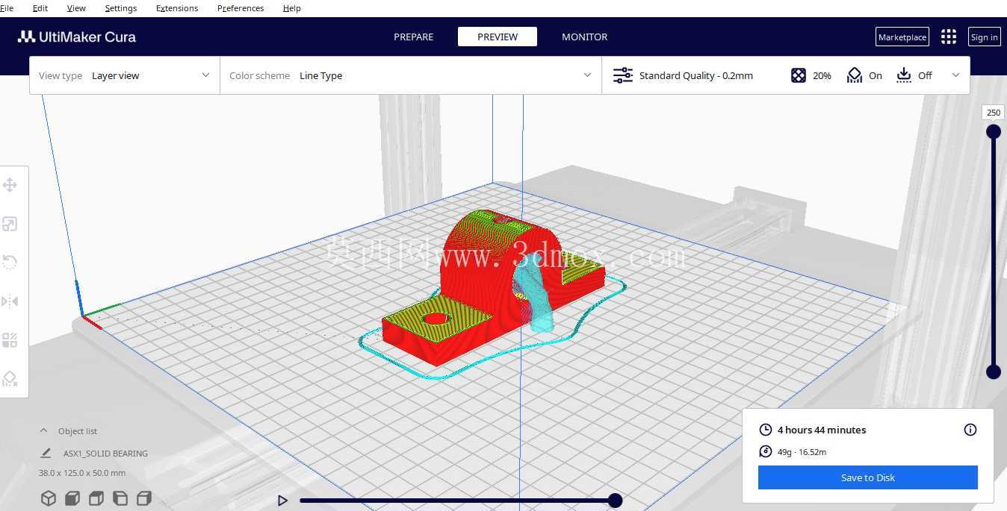Viewport: 1007px width, 511px height.
Task: Click the layer number 250 field
Action: (994, 113)
